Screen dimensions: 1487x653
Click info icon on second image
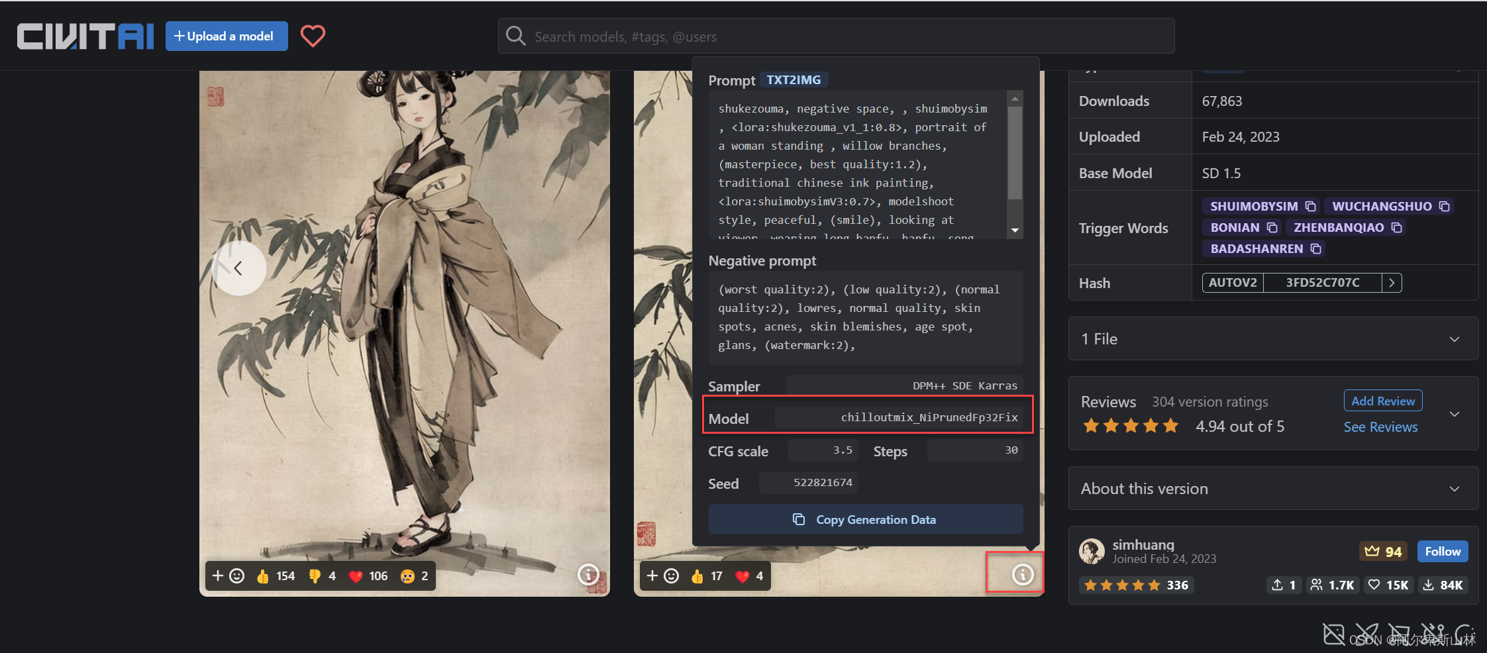(x=1023, y=574)
